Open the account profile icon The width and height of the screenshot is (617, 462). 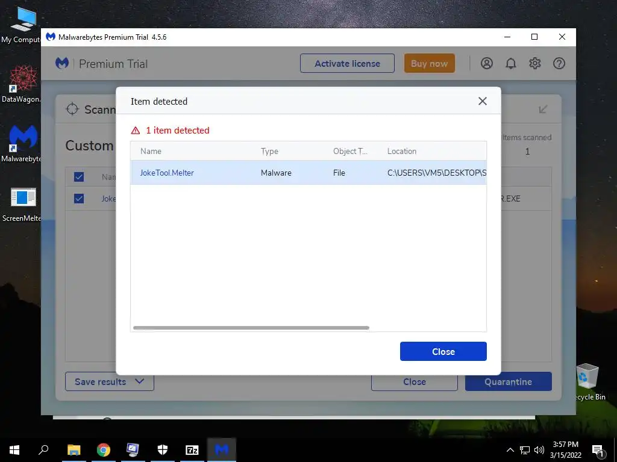tap(487, 63)
